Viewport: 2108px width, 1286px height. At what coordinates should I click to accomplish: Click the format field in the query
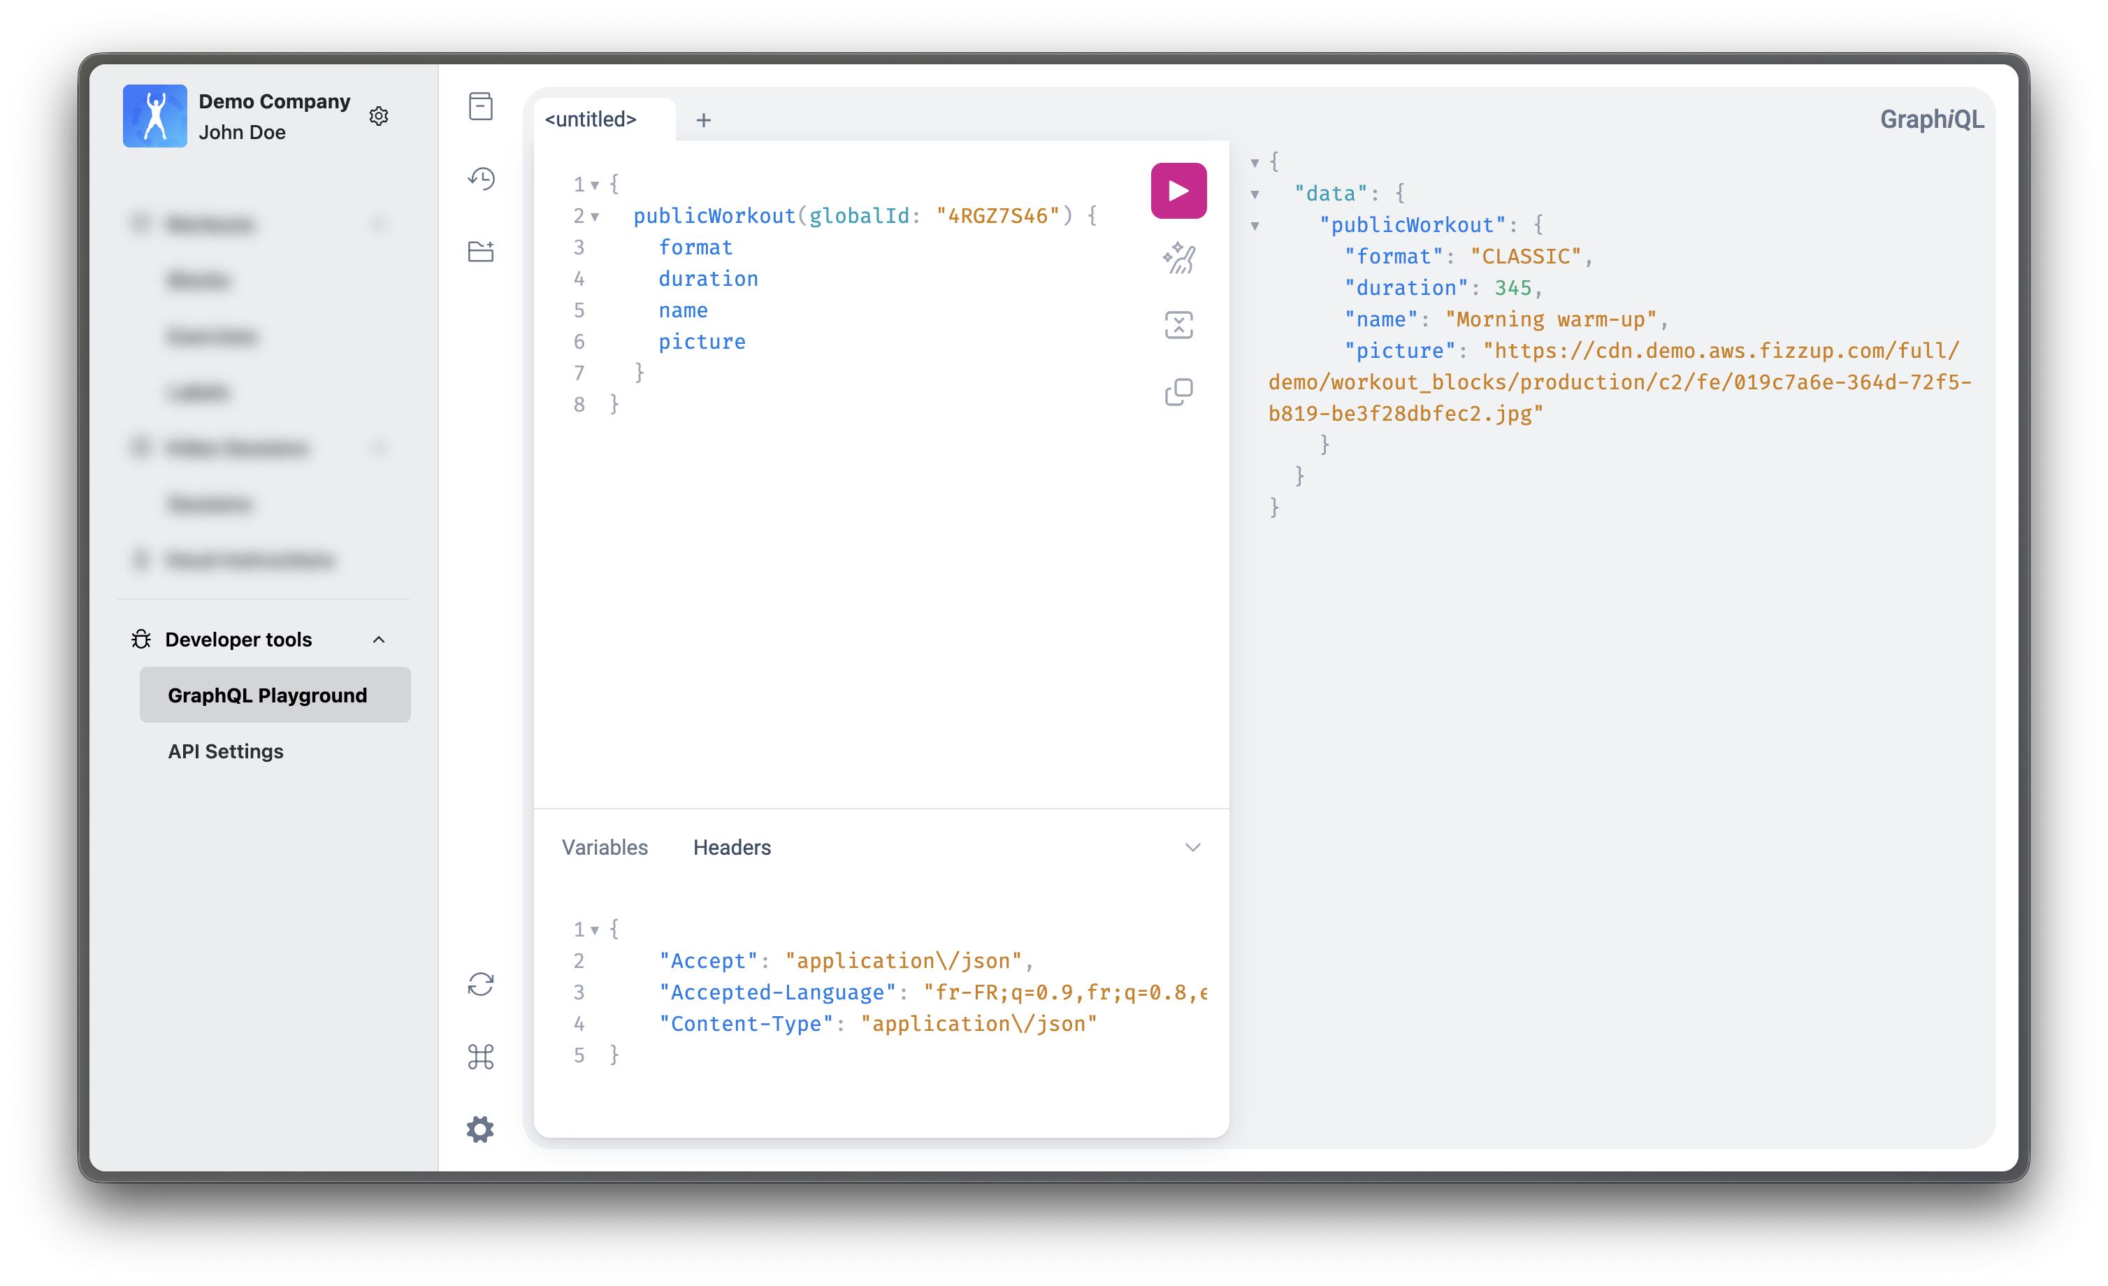(x=695, y=247)
